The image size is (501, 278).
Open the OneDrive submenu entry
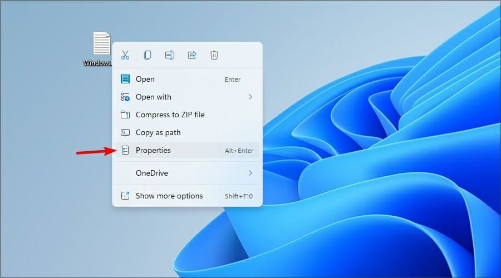(x=187, y=173)
